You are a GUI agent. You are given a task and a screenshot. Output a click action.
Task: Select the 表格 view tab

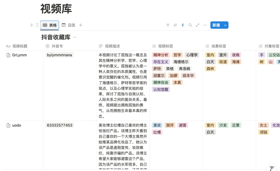click(x=50, y=25)
